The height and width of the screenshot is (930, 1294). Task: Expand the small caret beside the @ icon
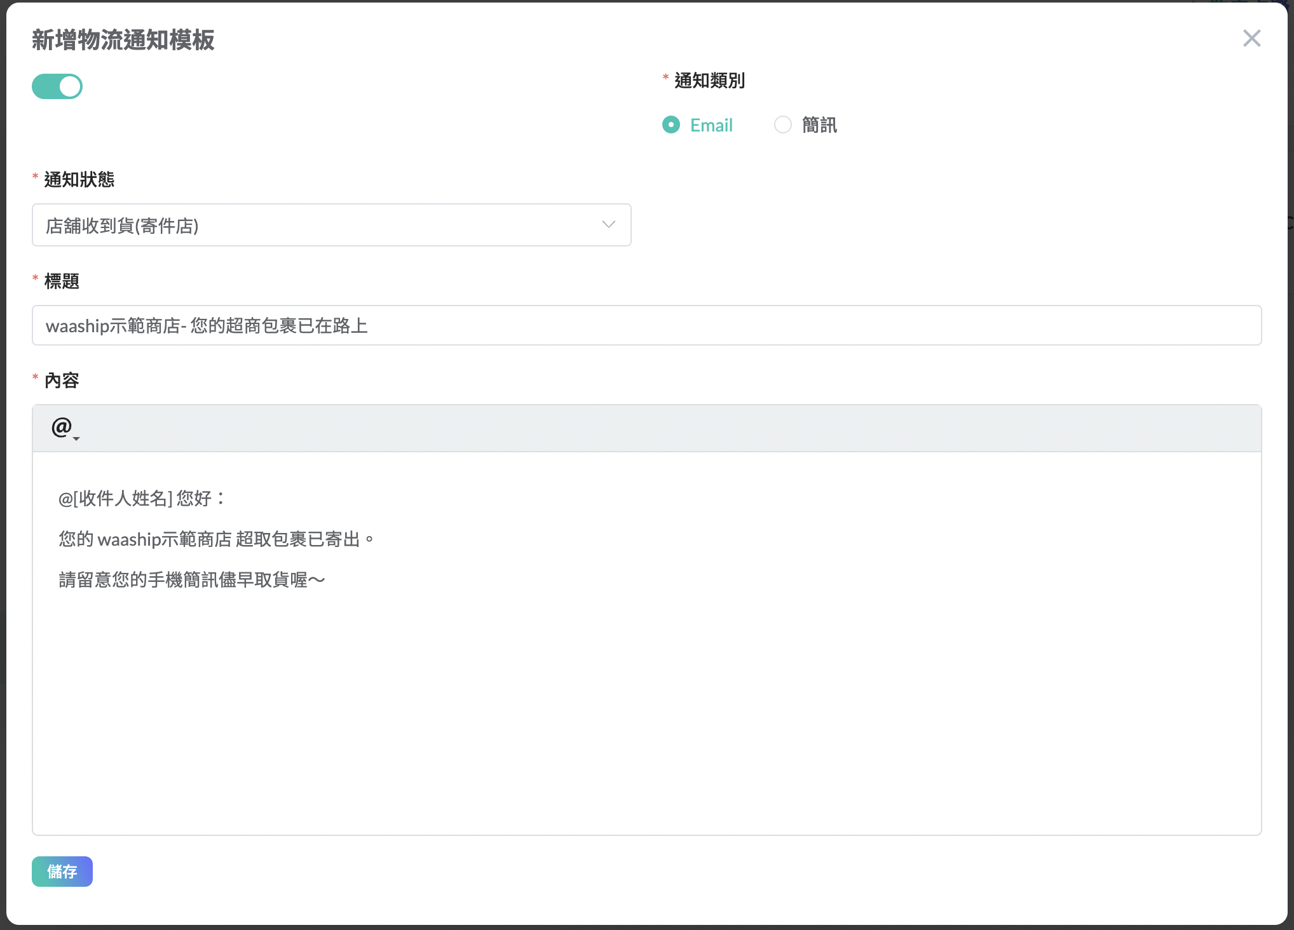[x=76, y=438]
